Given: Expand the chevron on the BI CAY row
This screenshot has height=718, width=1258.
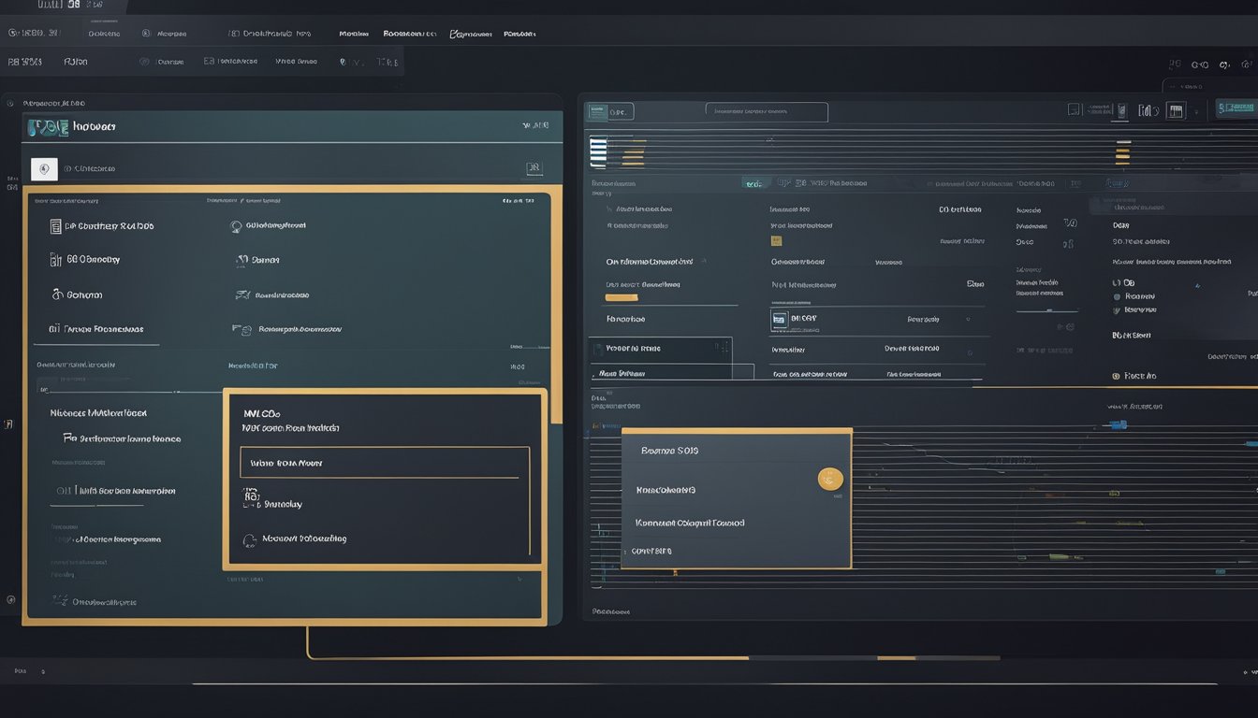Looking at the screenshot, I should (969, 320).
